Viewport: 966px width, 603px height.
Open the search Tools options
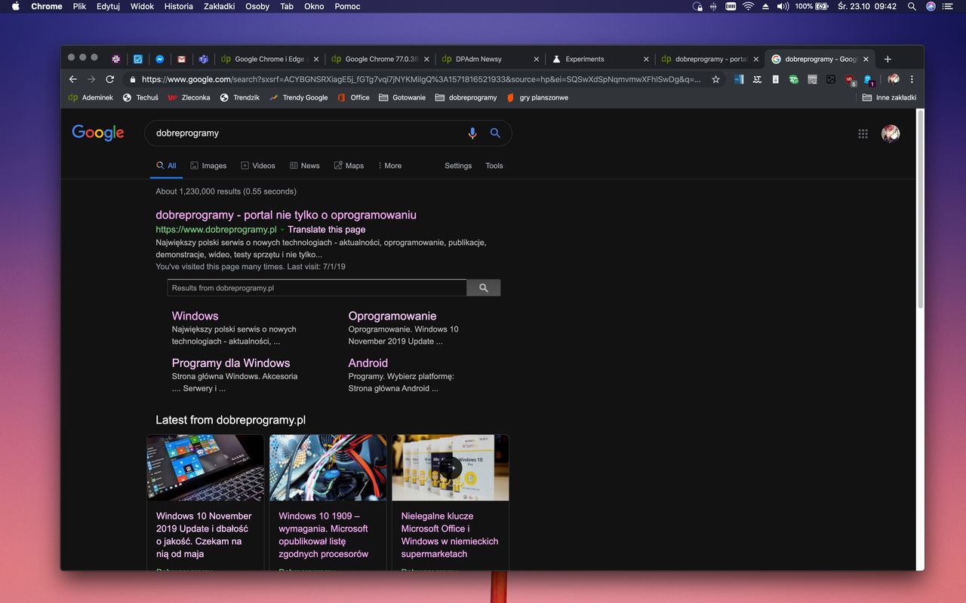(494, 166)
